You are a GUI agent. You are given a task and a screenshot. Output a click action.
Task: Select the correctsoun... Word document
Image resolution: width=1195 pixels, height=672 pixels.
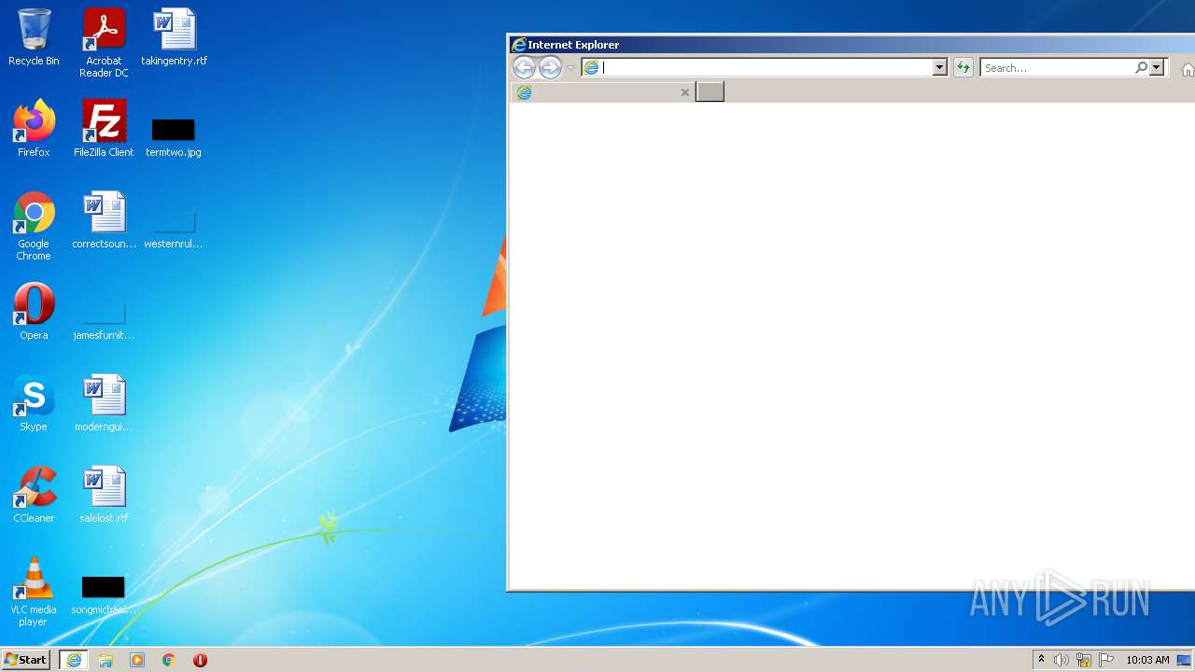tap(104, 220)
